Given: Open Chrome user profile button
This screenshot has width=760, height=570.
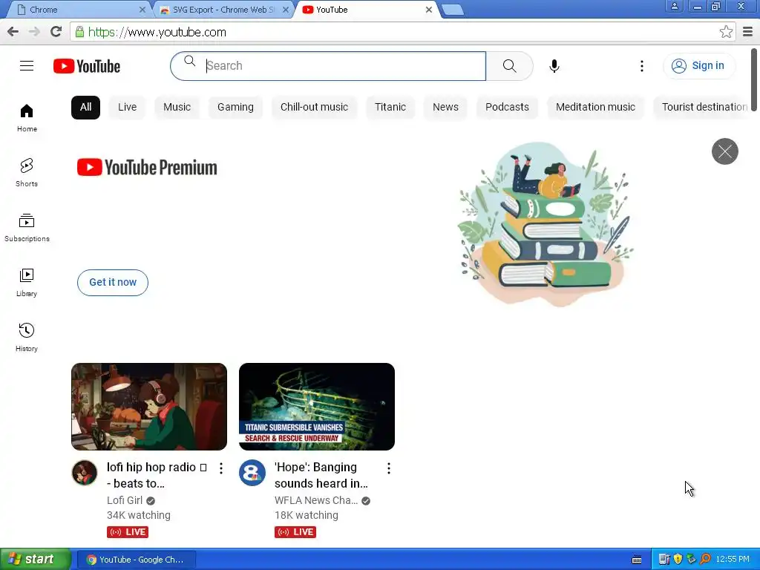Looking at the screenshot, I should coord(674,6).
